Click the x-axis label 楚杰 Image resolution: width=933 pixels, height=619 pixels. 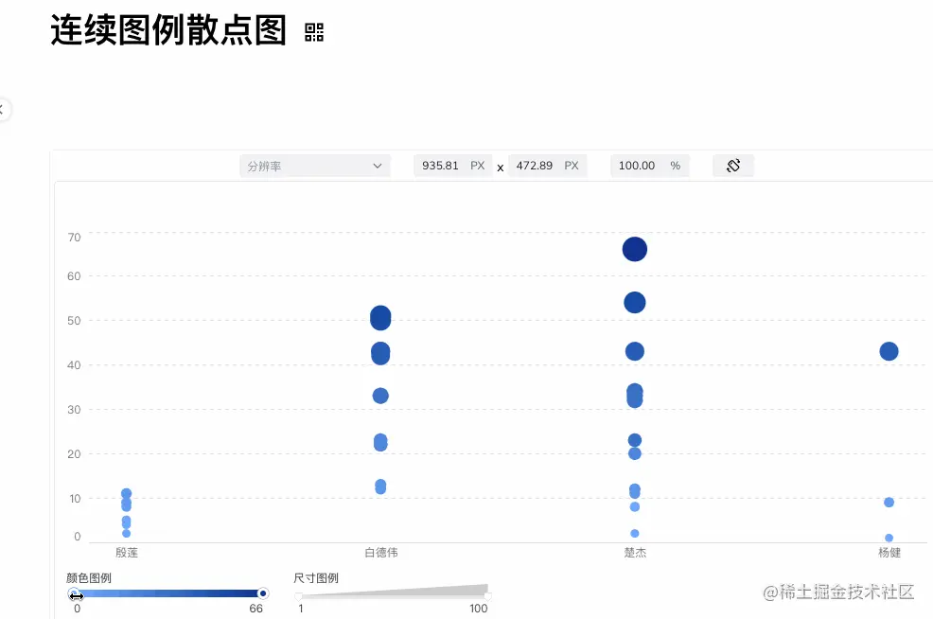pyautogui.click(x=636, y=553)
